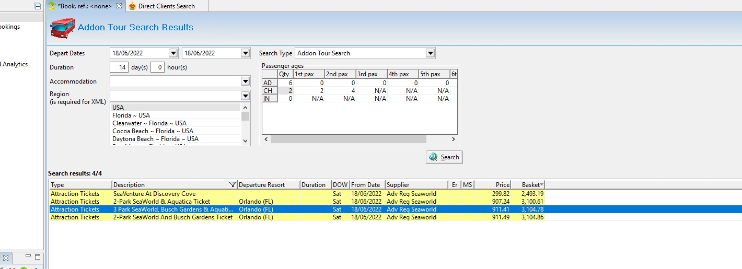Open the second Depart Dates calendar dropdown
This screenshot has width=742, height=269.
245,53
